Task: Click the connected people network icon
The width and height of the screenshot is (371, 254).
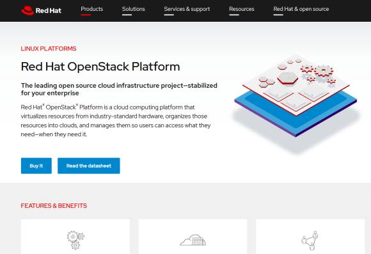Action: [x=310, y=241]
